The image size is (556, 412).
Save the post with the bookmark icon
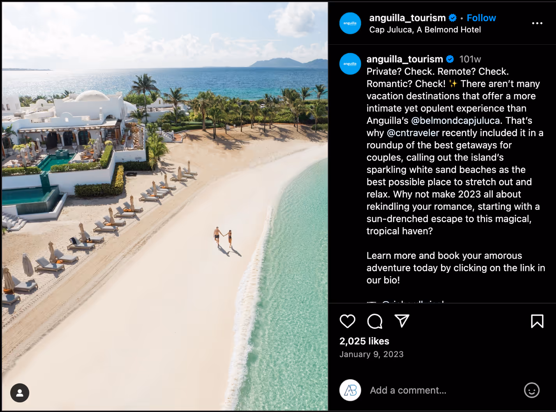(x=537, y=321)
